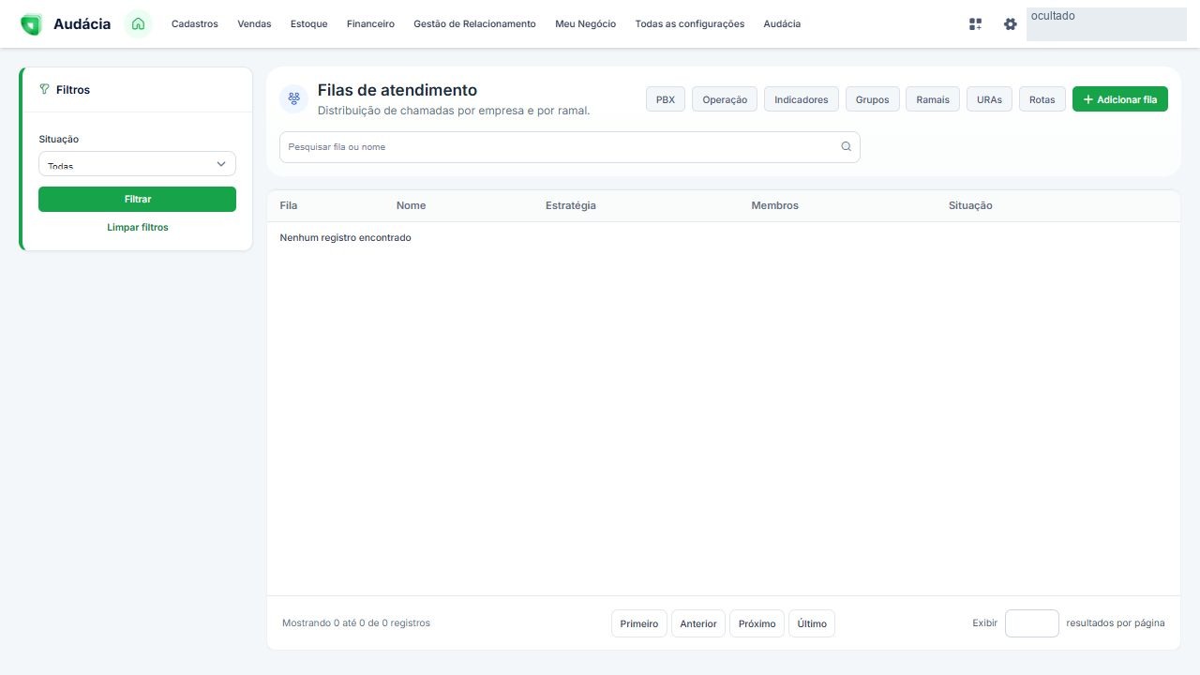Click the search magnifier icon
The height and width of the screenshot is (675, 1200).
coord(846,147)
